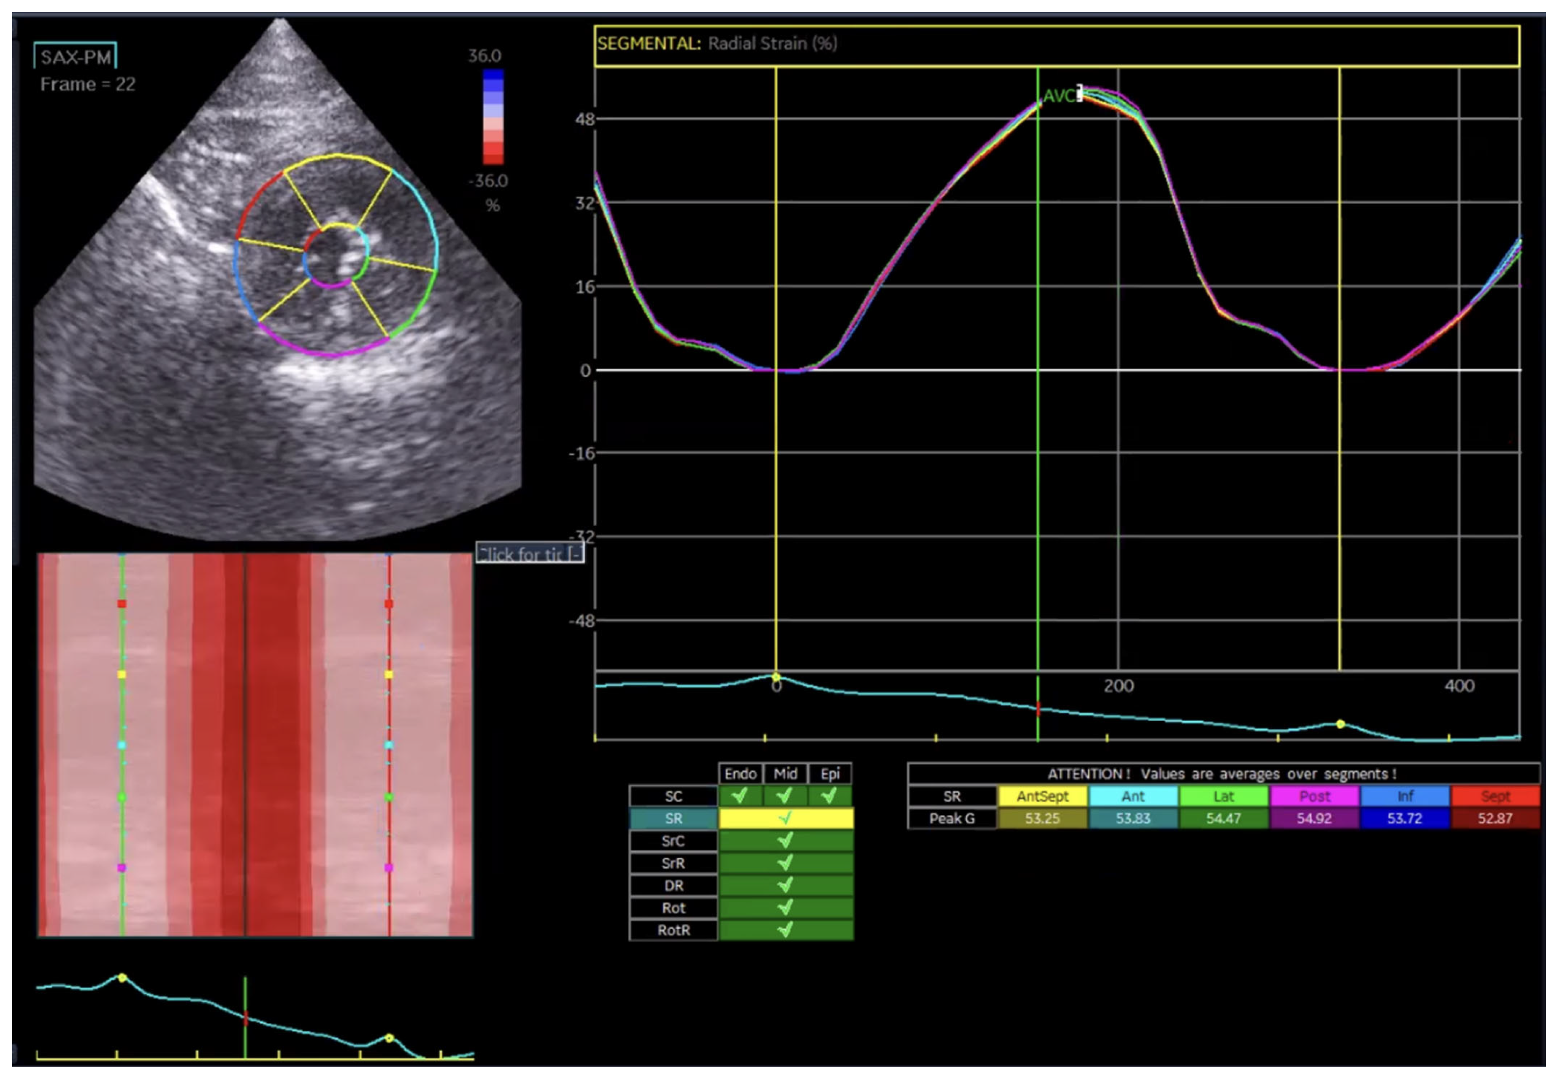
Task: Click the Lat Peak G value 54.47
Action: point(1223,818)
